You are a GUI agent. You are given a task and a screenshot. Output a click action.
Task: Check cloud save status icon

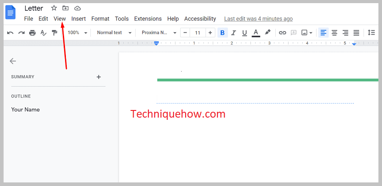[x=78, y=8]
